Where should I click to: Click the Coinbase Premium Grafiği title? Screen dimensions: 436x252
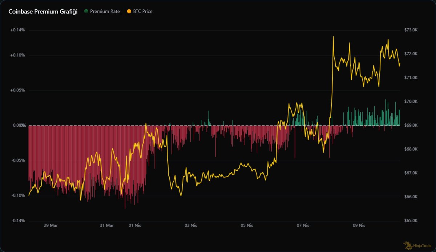[43, 11]
